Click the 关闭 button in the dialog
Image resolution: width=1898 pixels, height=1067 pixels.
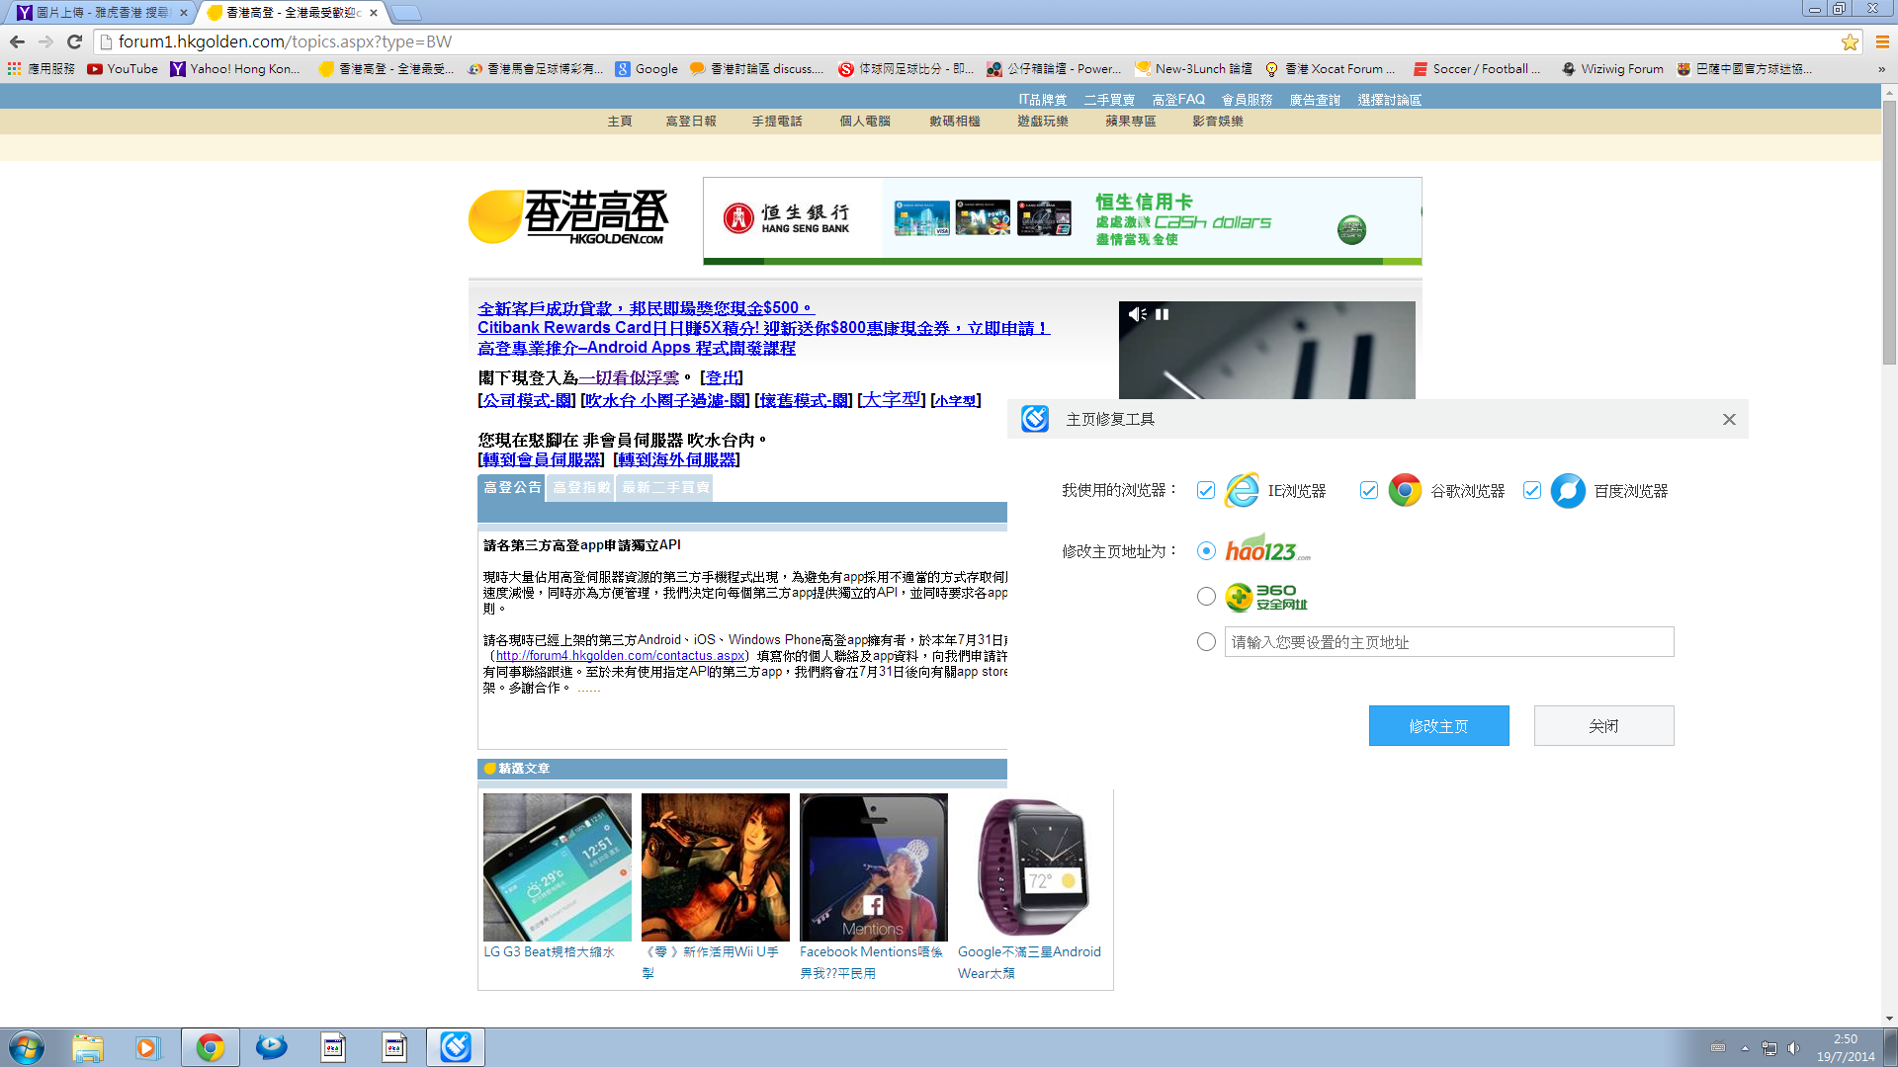click(x=1603, y=725)
